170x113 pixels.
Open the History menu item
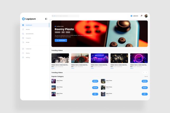point(35,53)
